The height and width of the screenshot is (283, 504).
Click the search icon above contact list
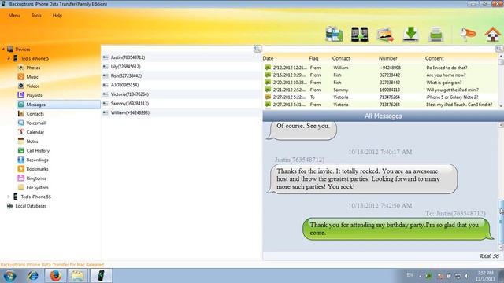258,49
